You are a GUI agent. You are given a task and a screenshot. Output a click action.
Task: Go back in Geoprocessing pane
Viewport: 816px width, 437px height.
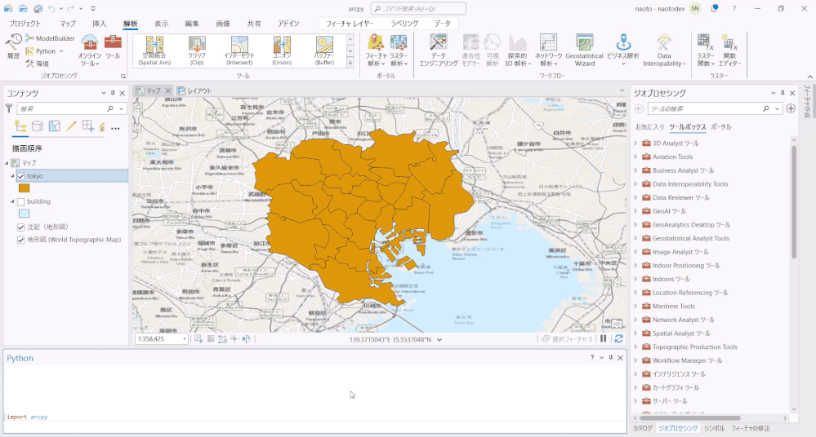point(639,108)
